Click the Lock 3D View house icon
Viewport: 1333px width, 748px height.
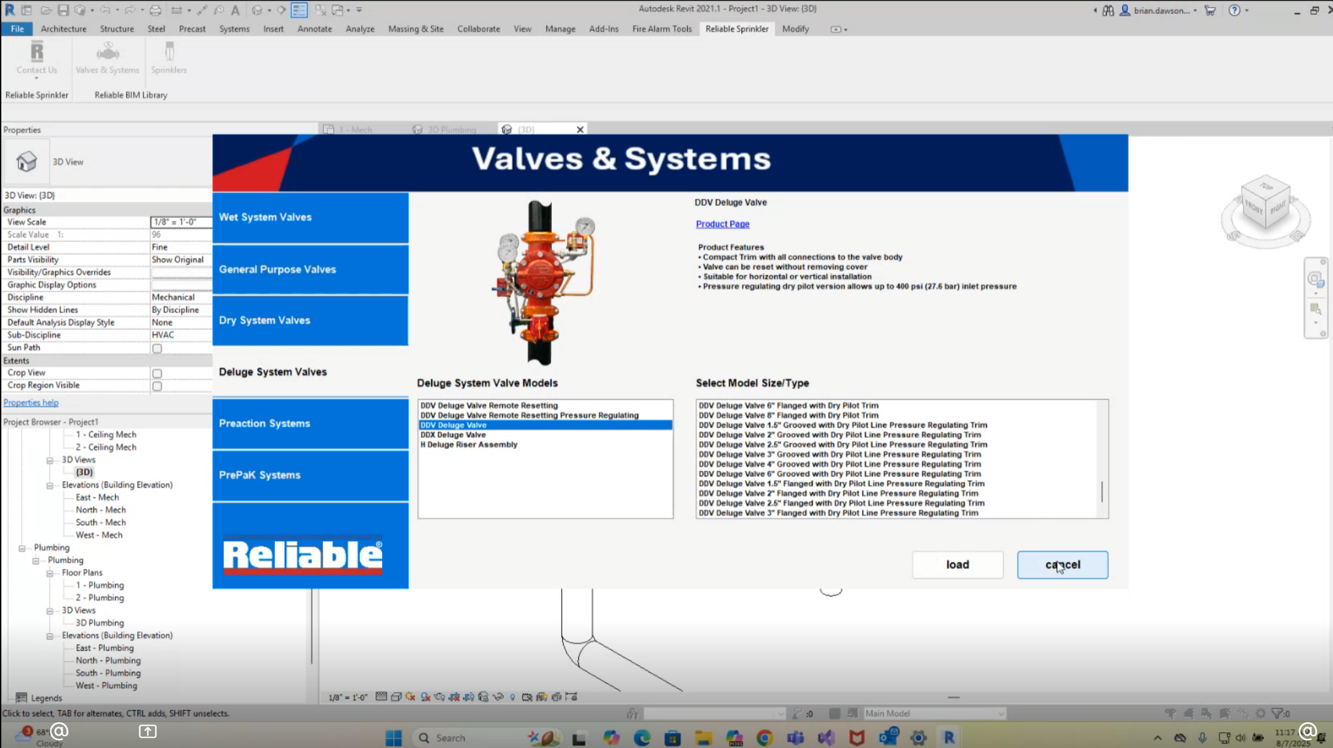tap(483, 697)
